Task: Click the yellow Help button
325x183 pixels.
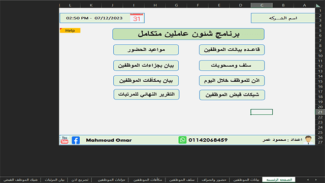Action: pos(70,30)
